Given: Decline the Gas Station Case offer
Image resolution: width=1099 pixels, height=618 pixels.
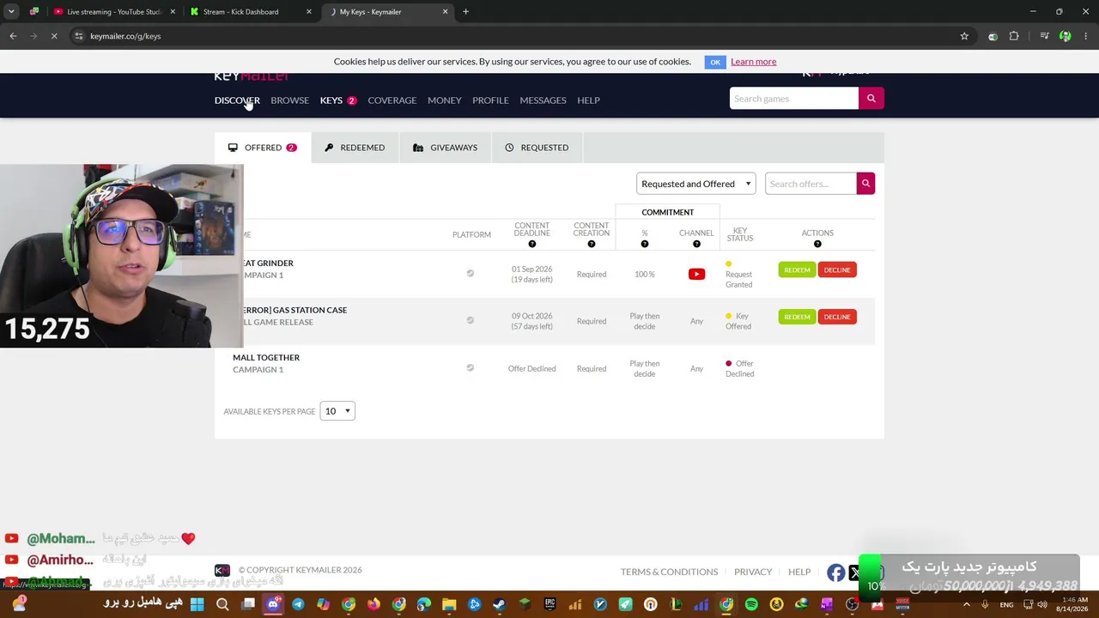Looking at the screenshot, I should (x=837, y=317).
